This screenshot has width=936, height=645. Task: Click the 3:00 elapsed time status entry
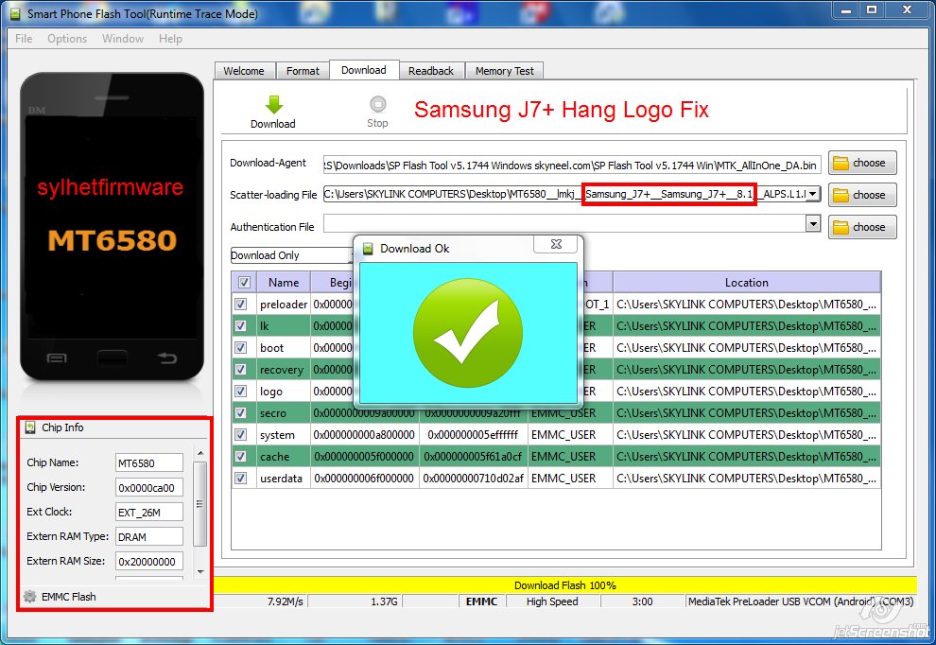click(x=642, y=601)
